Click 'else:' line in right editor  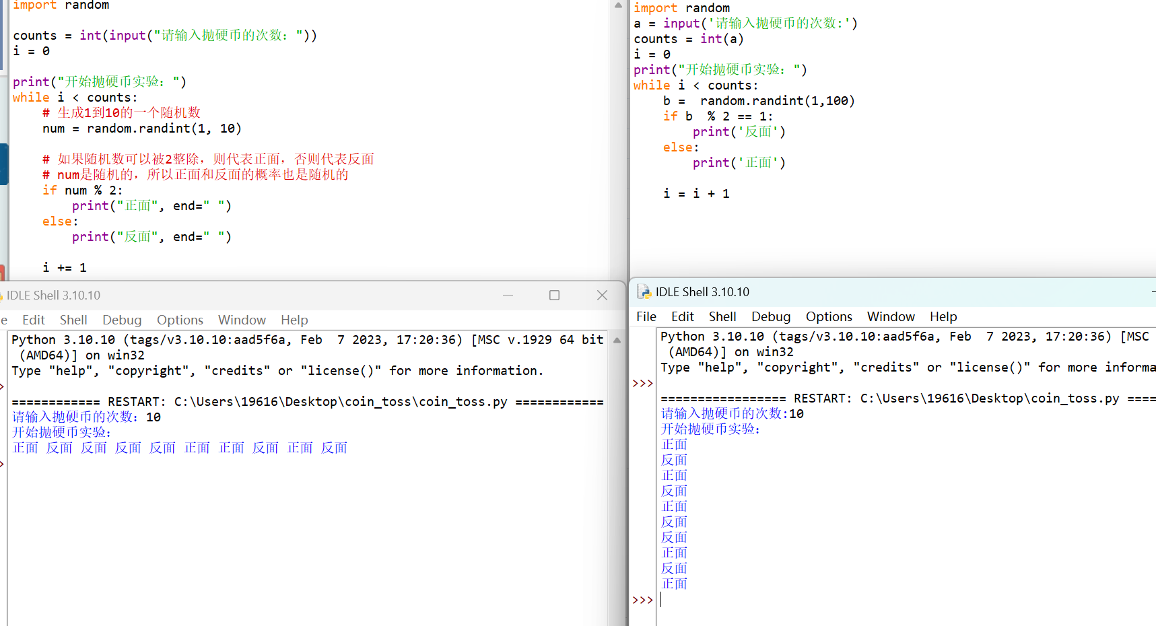point(681,147)
